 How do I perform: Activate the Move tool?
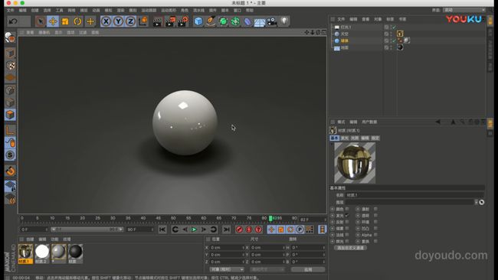pos(53,21)
